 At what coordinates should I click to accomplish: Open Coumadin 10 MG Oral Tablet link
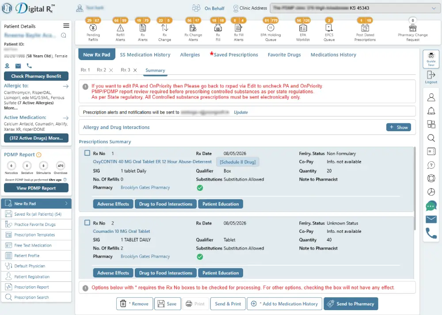122,232
